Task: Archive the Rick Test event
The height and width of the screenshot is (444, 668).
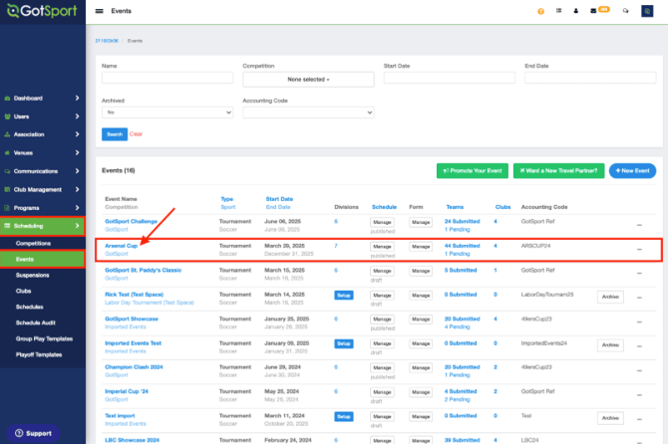Action: point(610,297)
